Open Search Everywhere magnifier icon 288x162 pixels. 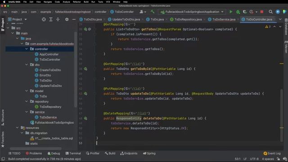point(270,12)
